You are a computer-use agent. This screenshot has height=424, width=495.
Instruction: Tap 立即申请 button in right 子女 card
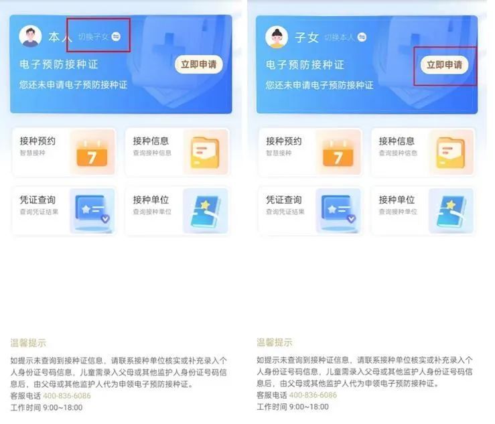444,65
